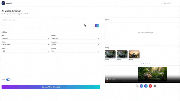Open fullscreen with the expand icon
Screen dimensions: 180x101
(155, 86)
